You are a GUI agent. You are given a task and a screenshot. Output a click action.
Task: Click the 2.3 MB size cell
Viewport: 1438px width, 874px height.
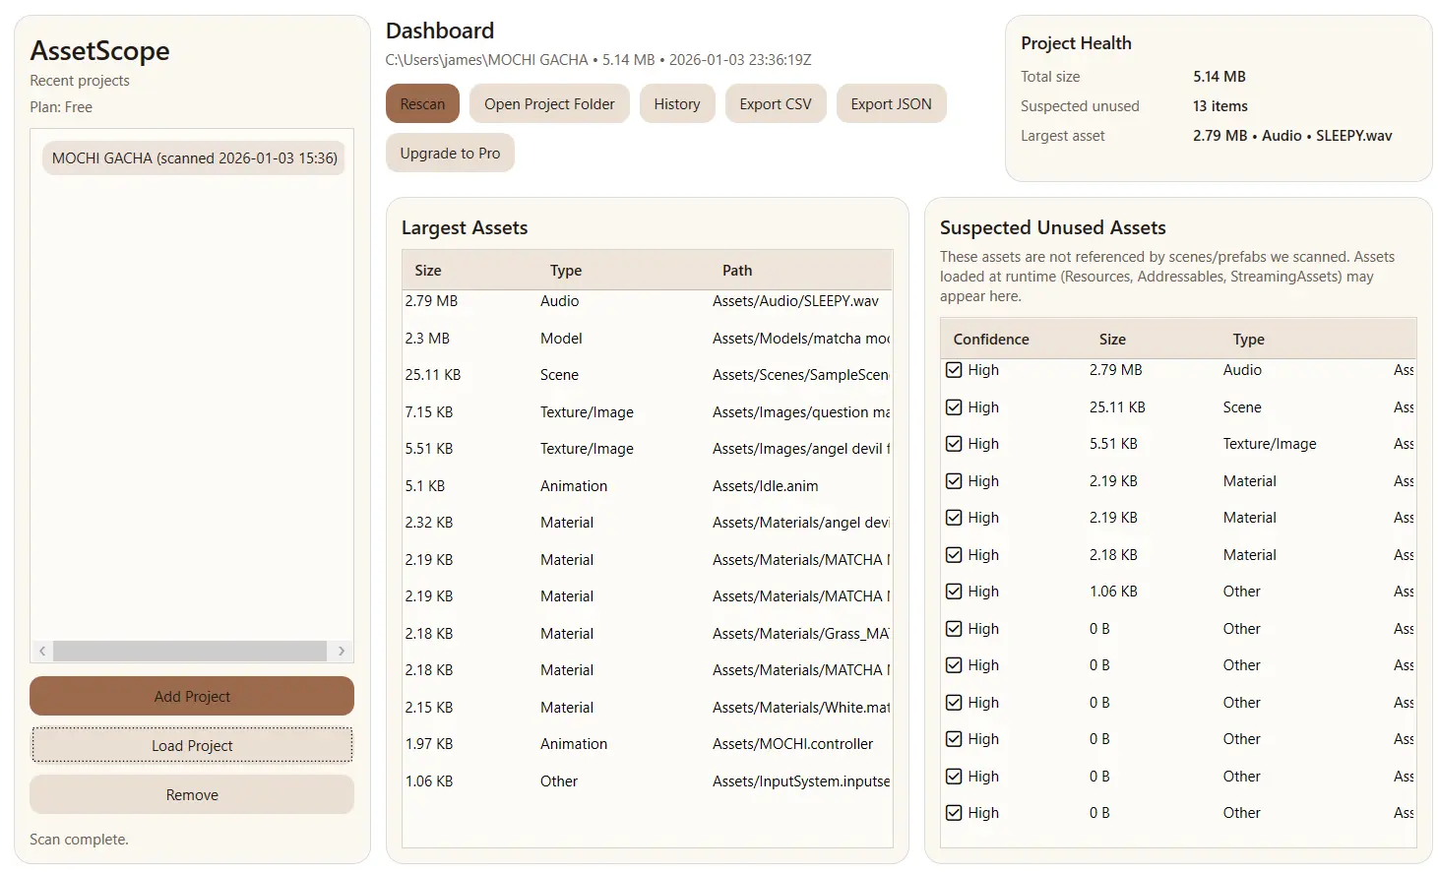(x=427, y=339)
